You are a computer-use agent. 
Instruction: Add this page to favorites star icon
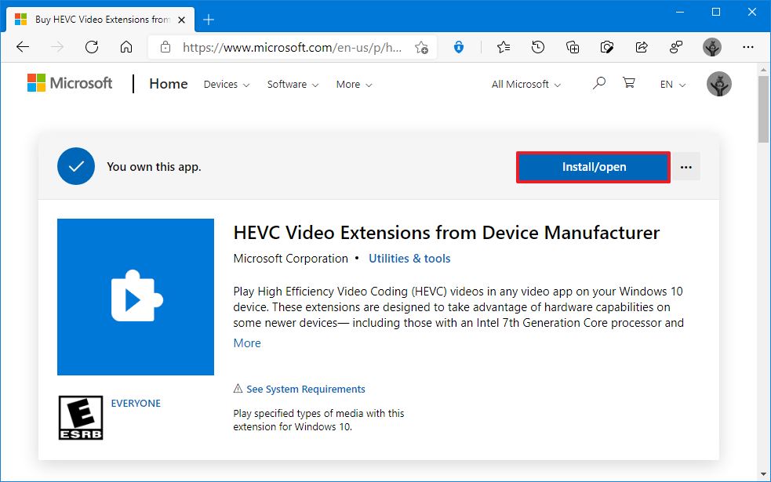tap(421, 47)
